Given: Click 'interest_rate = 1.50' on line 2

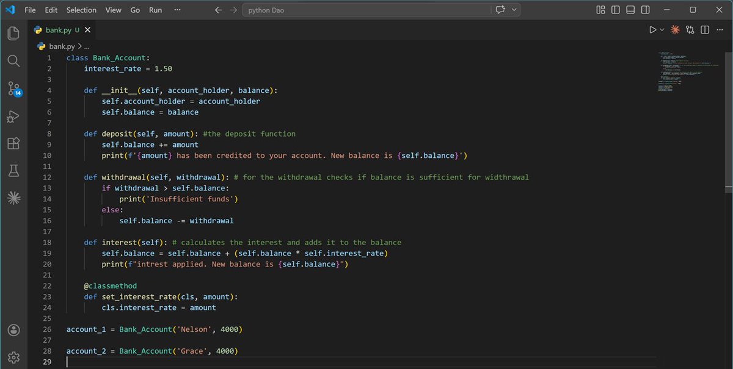Looking at the screenshot, I should click(x=128, y=68).
